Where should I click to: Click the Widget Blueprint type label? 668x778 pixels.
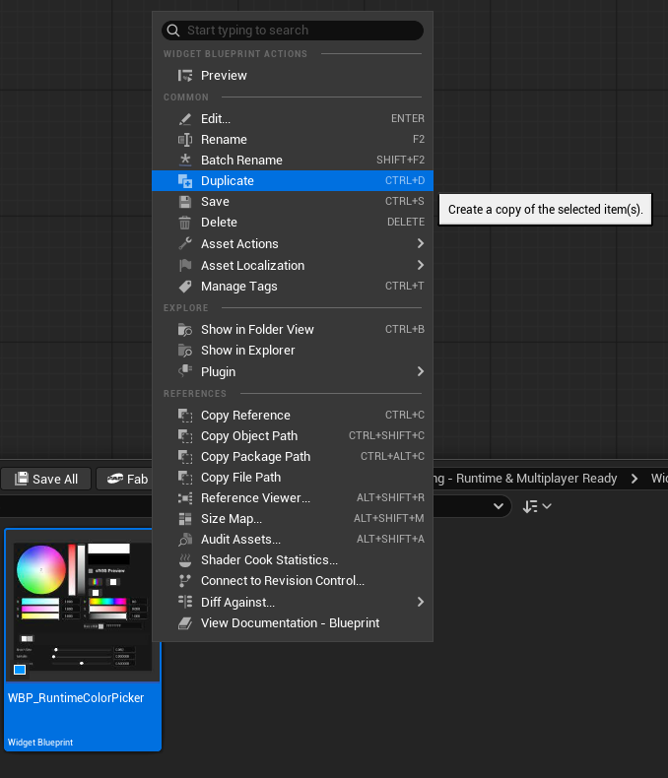click(40, 743)
